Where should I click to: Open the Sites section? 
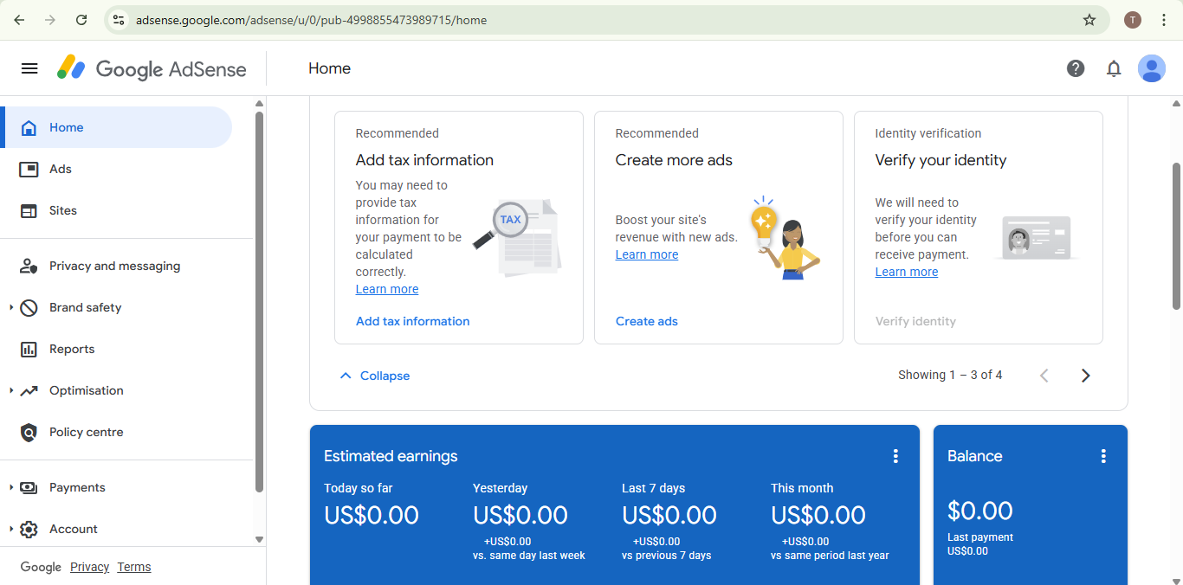[x=29, y=210]
